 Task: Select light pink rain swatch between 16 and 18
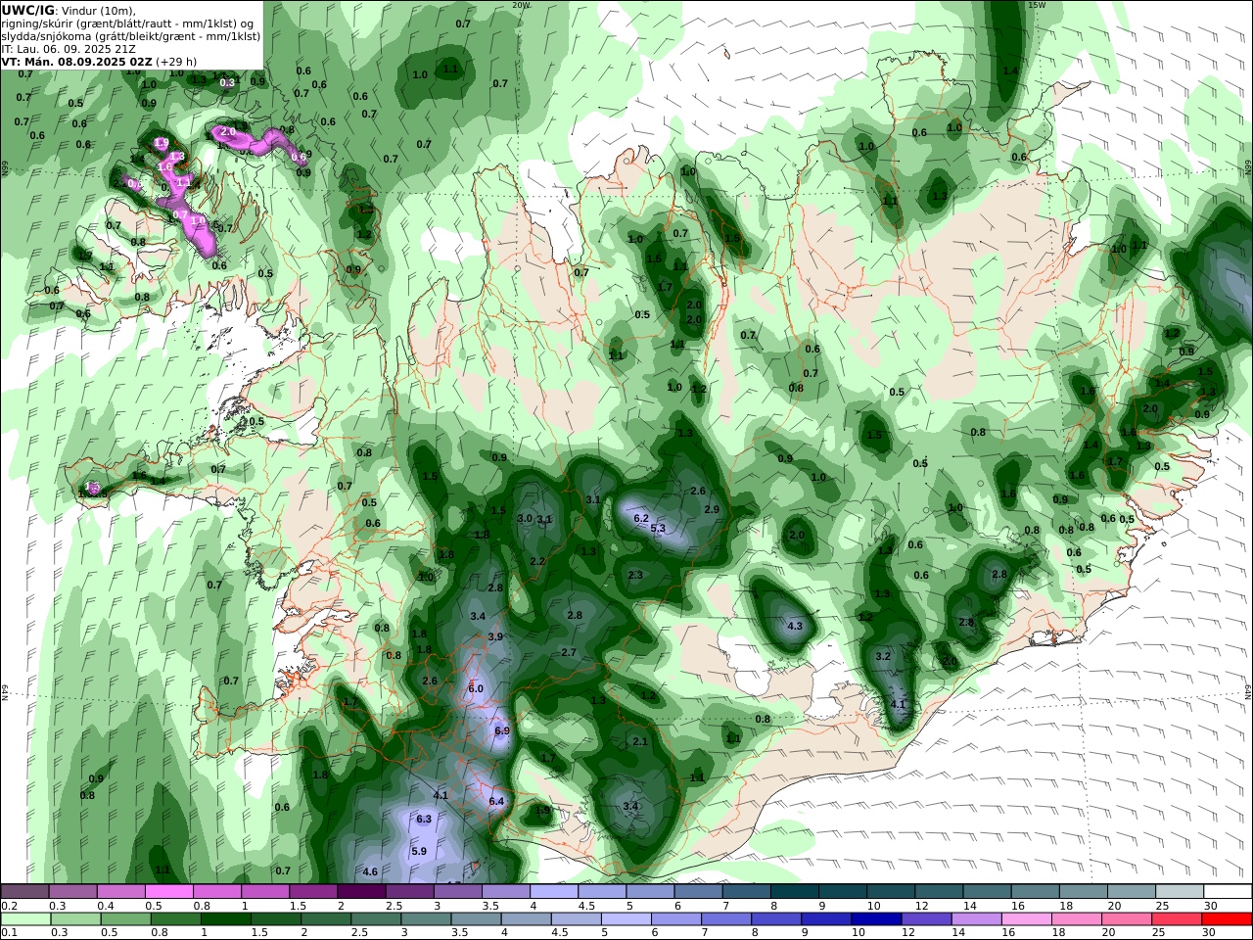point(1027,919)
